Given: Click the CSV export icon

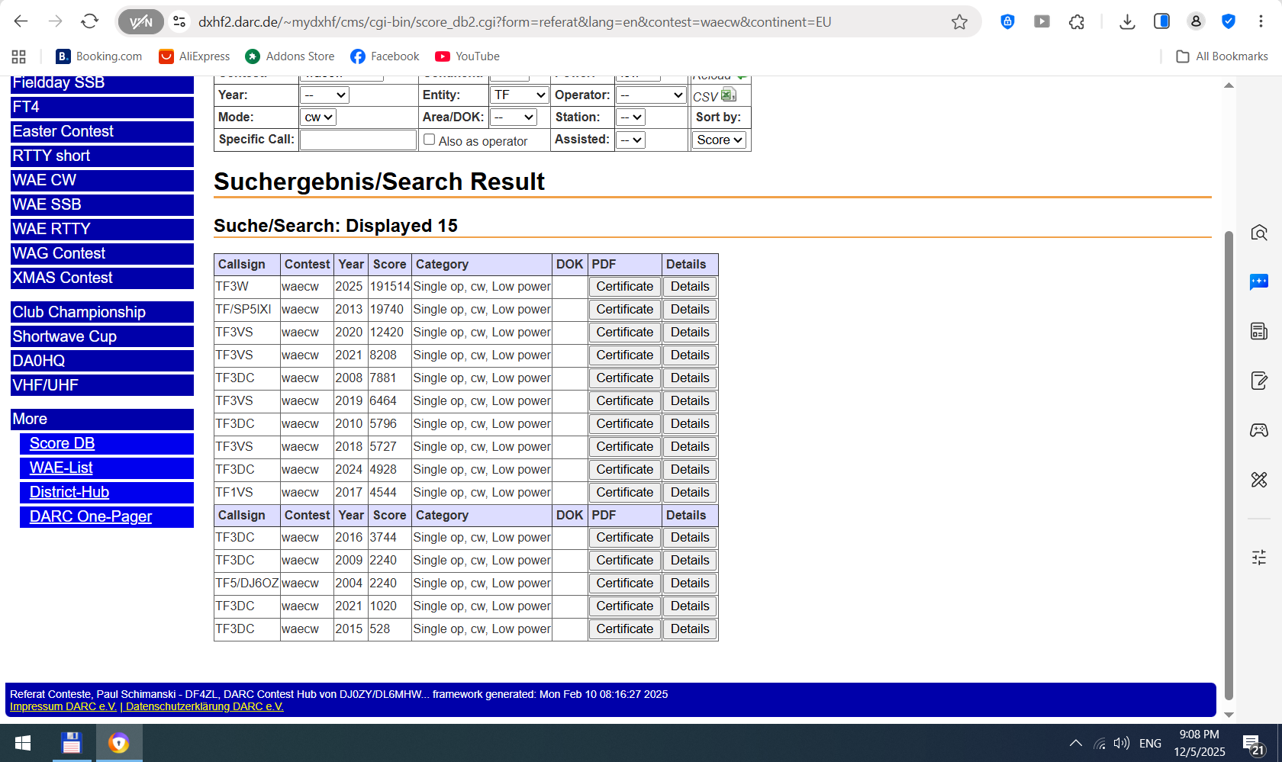Looking at the screenshot, I should pyautogui.click(x=728, y=95).
